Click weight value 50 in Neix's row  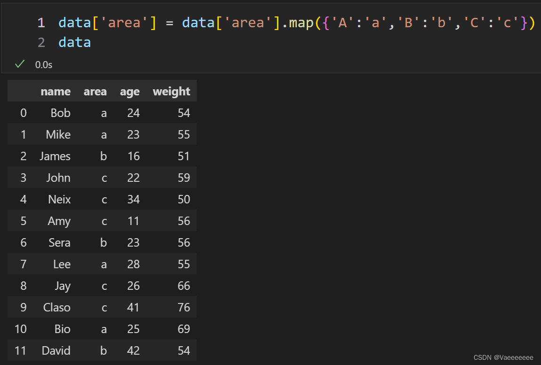pos(183,199)
